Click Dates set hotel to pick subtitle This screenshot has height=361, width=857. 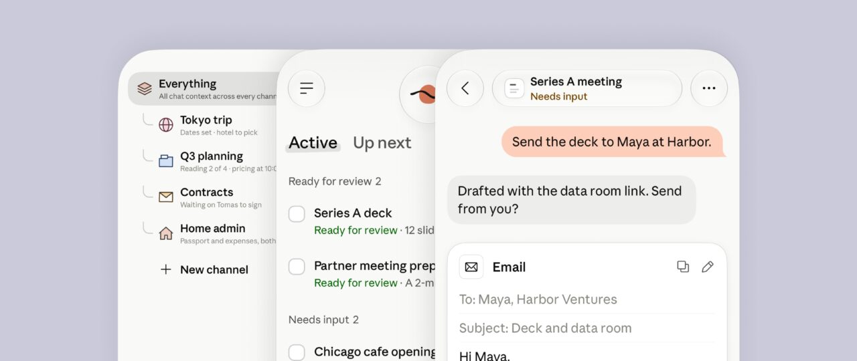pos(219,132)
